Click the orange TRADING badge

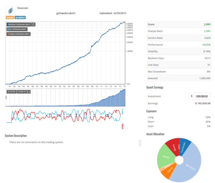(x=10, y=17)
